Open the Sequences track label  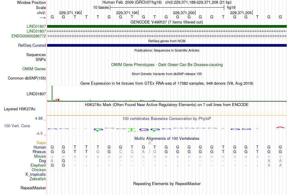coord(36,55)
